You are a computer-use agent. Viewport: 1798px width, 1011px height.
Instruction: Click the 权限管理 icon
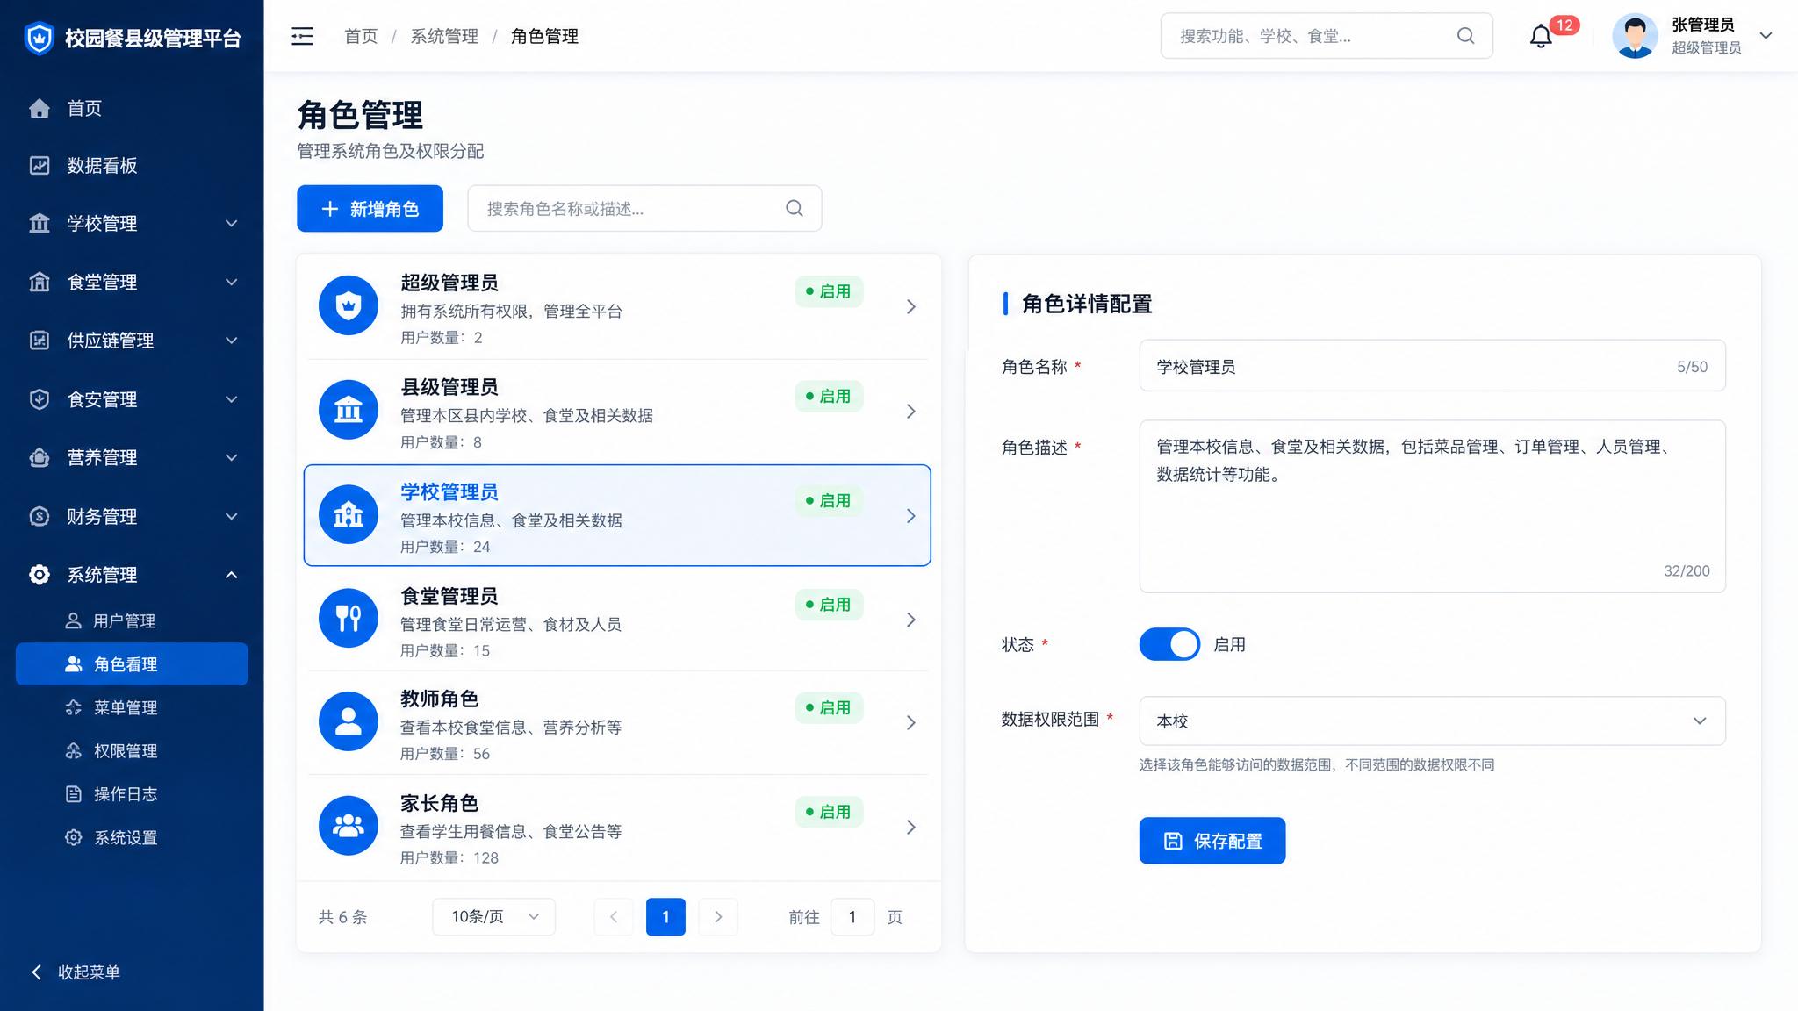click(x=74, y=751)
